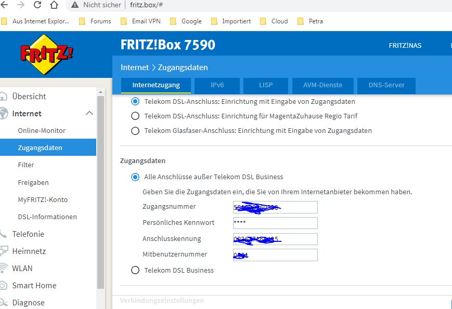This screenshot has width=452, height=309.
Task: Click the browser back arrow
Action: click(4, 5)
